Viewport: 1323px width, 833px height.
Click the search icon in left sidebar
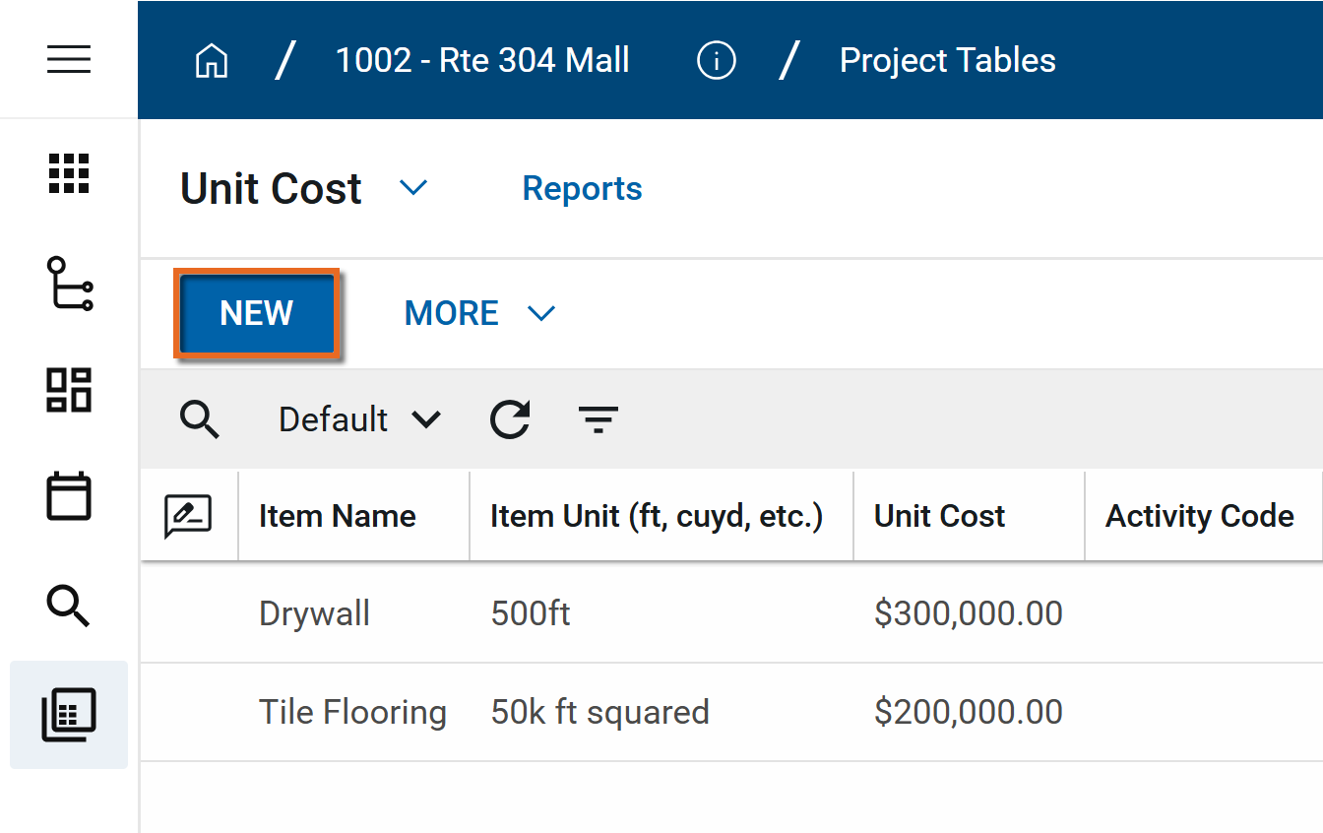point(69,605)
